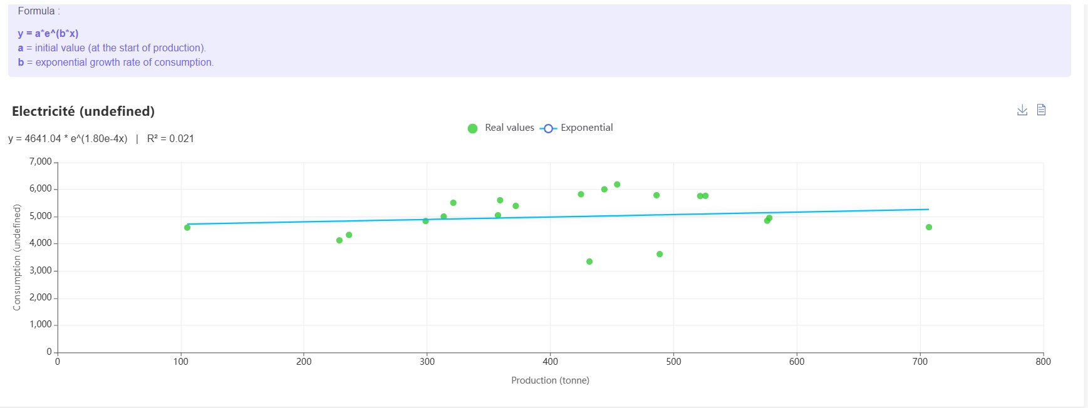
Task: Click the download chart image icon
Action: coord(1022,110)
